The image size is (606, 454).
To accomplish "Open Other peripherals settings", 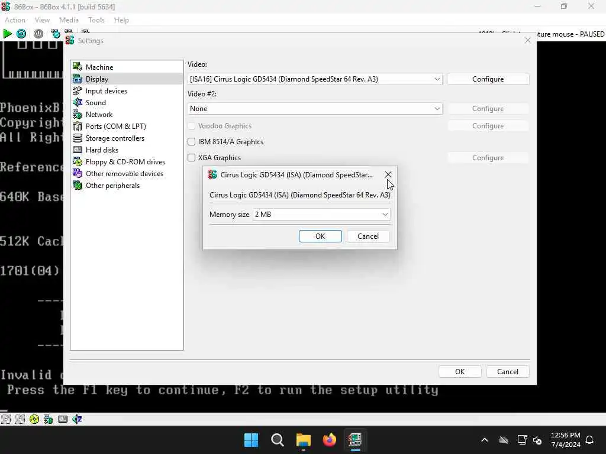I will pos(127,185).
